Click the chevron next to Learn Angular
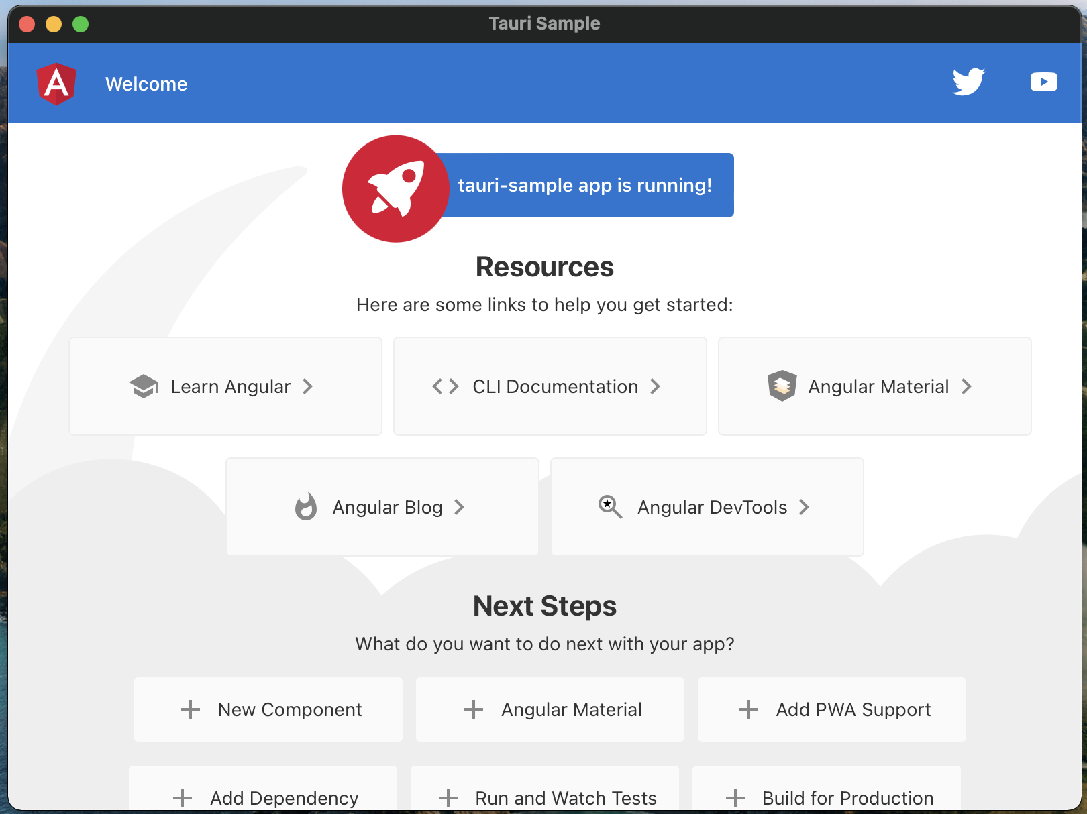 pyautogui.click(x=308, y=386)
